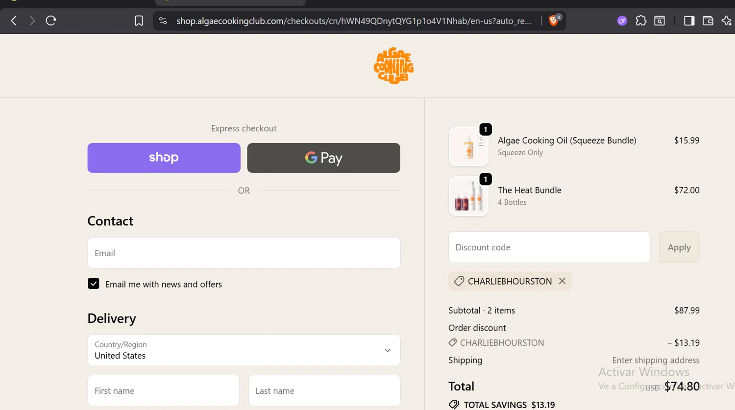Toggle the browser sidebar panel icon
Image resolution: width=735 pixels, height=410 pixels.
pyautogui.click(x=689, y=21)
